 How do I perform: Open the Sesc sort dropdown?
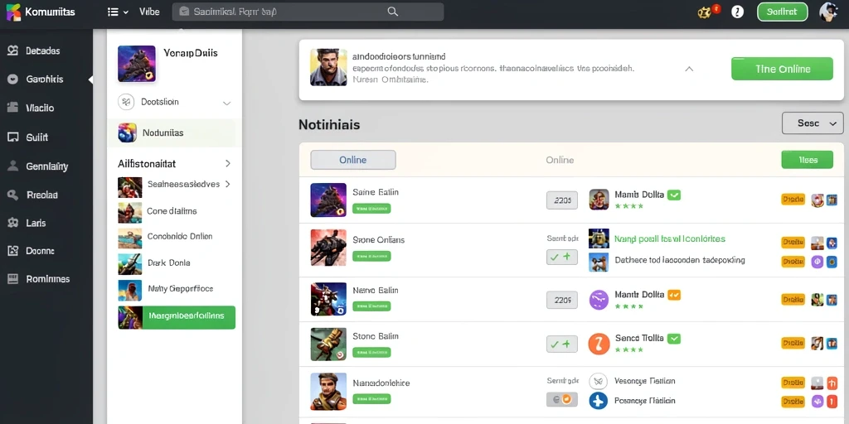813,123
